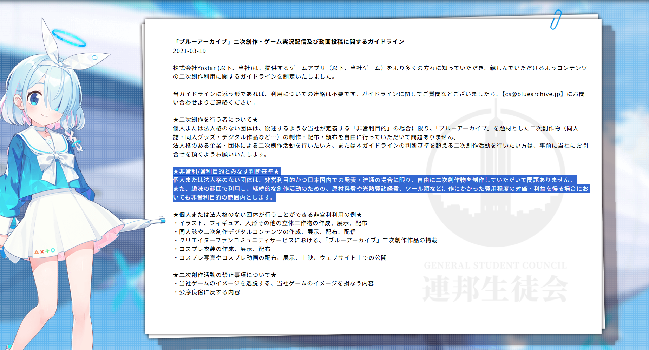Click the guideline title「ブルーアーカイブ」二次創作・ゲーム実況配信
The height and width of the screenshot is (350, 649).
(x=289, y=42)
